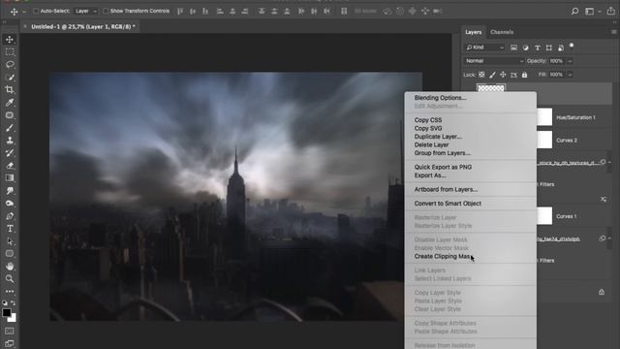This screenshot has width=620, height=349.
Task: Toggle lock image pixels brush icon
Action: click(x=492, y=75)
